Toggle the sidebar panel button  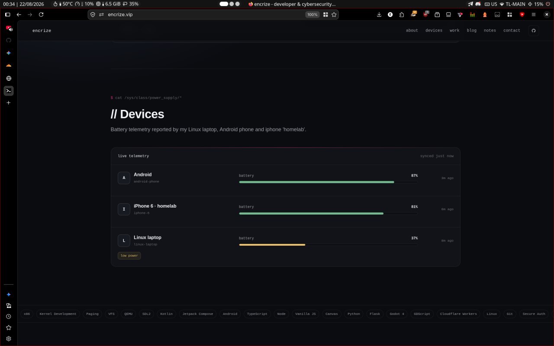[7, 14]
